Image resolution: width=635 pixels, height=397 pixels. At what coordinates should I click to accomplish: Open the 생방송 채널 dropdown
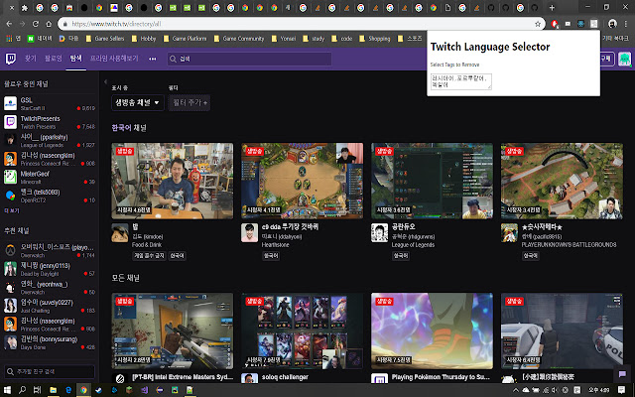(x=138, y=102)
